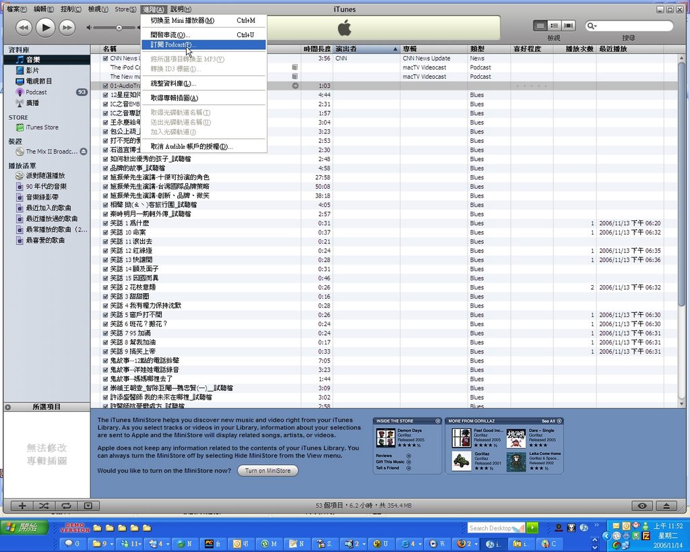Open 90 年代的音樂 smart playlist
The width and height of the screenshot is (690, 552).
[46, 186]
